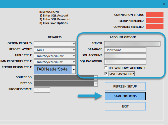Click the Setup Refreshed red indicator
Viewport: 168px width, 125px height.
155,20
